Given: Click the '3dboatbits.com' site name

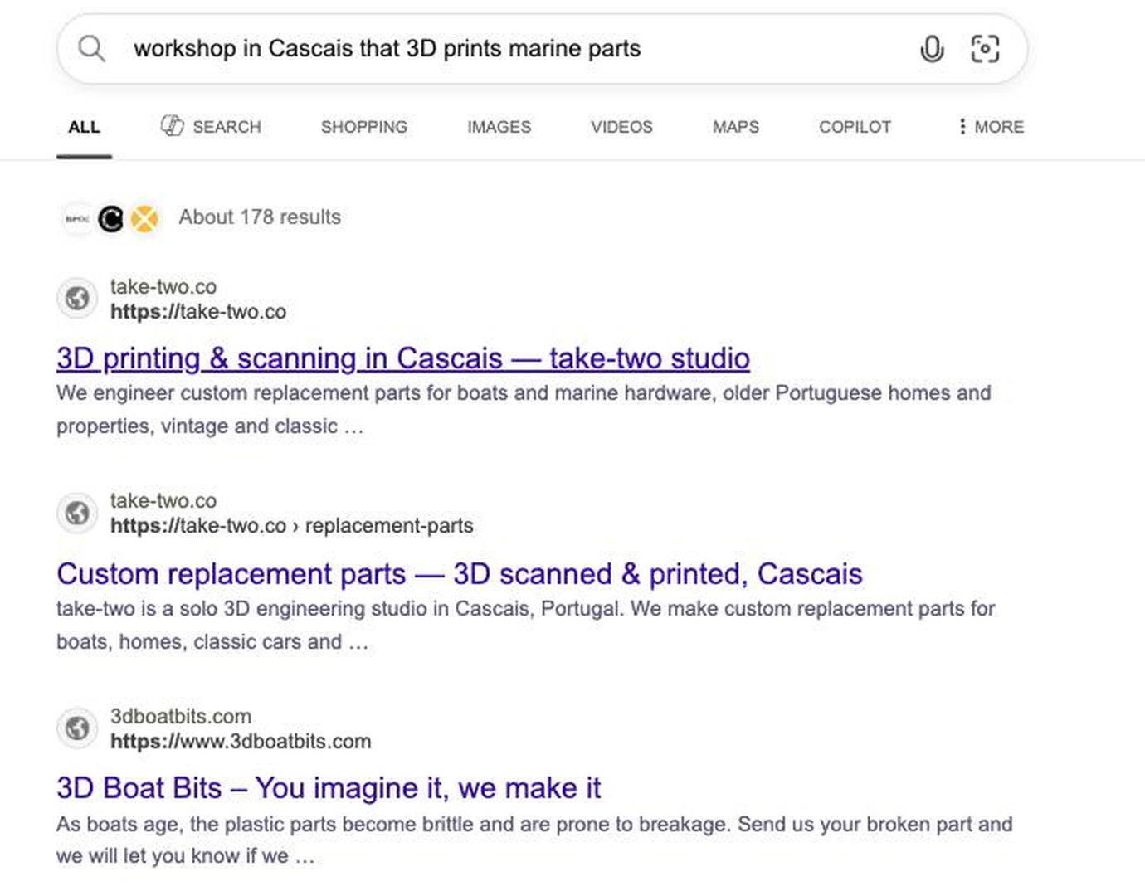Looking at the screenshot, I should [181, 717].
